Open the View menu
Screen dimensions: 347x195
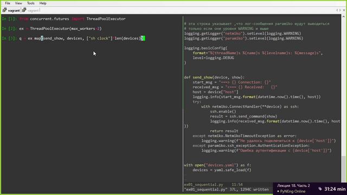click(18, 3)
